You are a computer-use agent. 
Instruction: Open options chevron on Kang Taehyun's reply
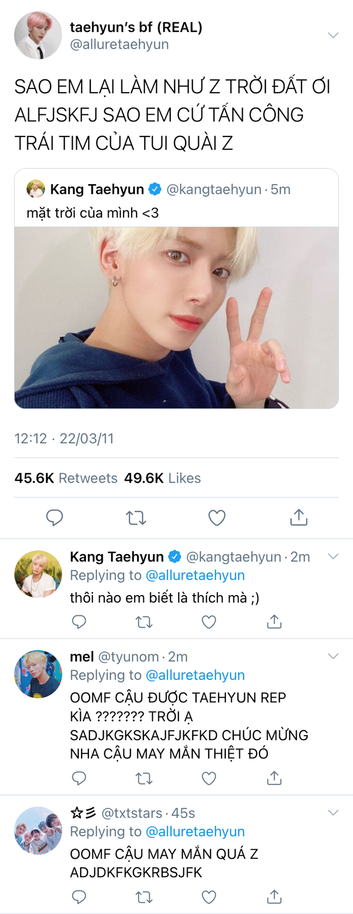pyautogui.click(x=333, y=556)
